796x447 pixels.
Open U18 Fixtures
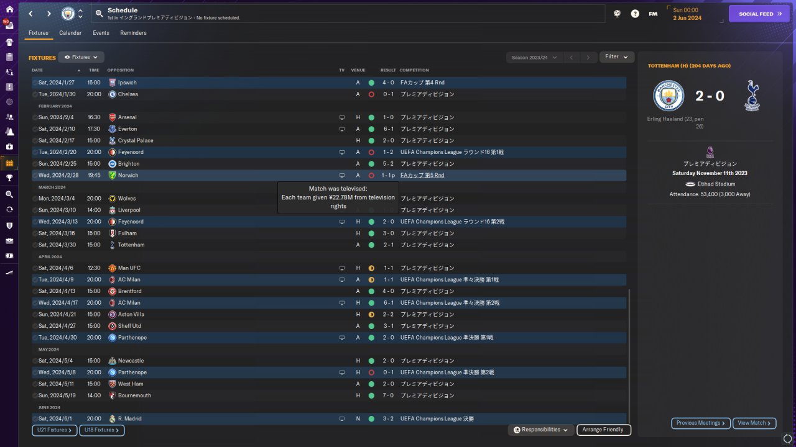tap(102, 430)
